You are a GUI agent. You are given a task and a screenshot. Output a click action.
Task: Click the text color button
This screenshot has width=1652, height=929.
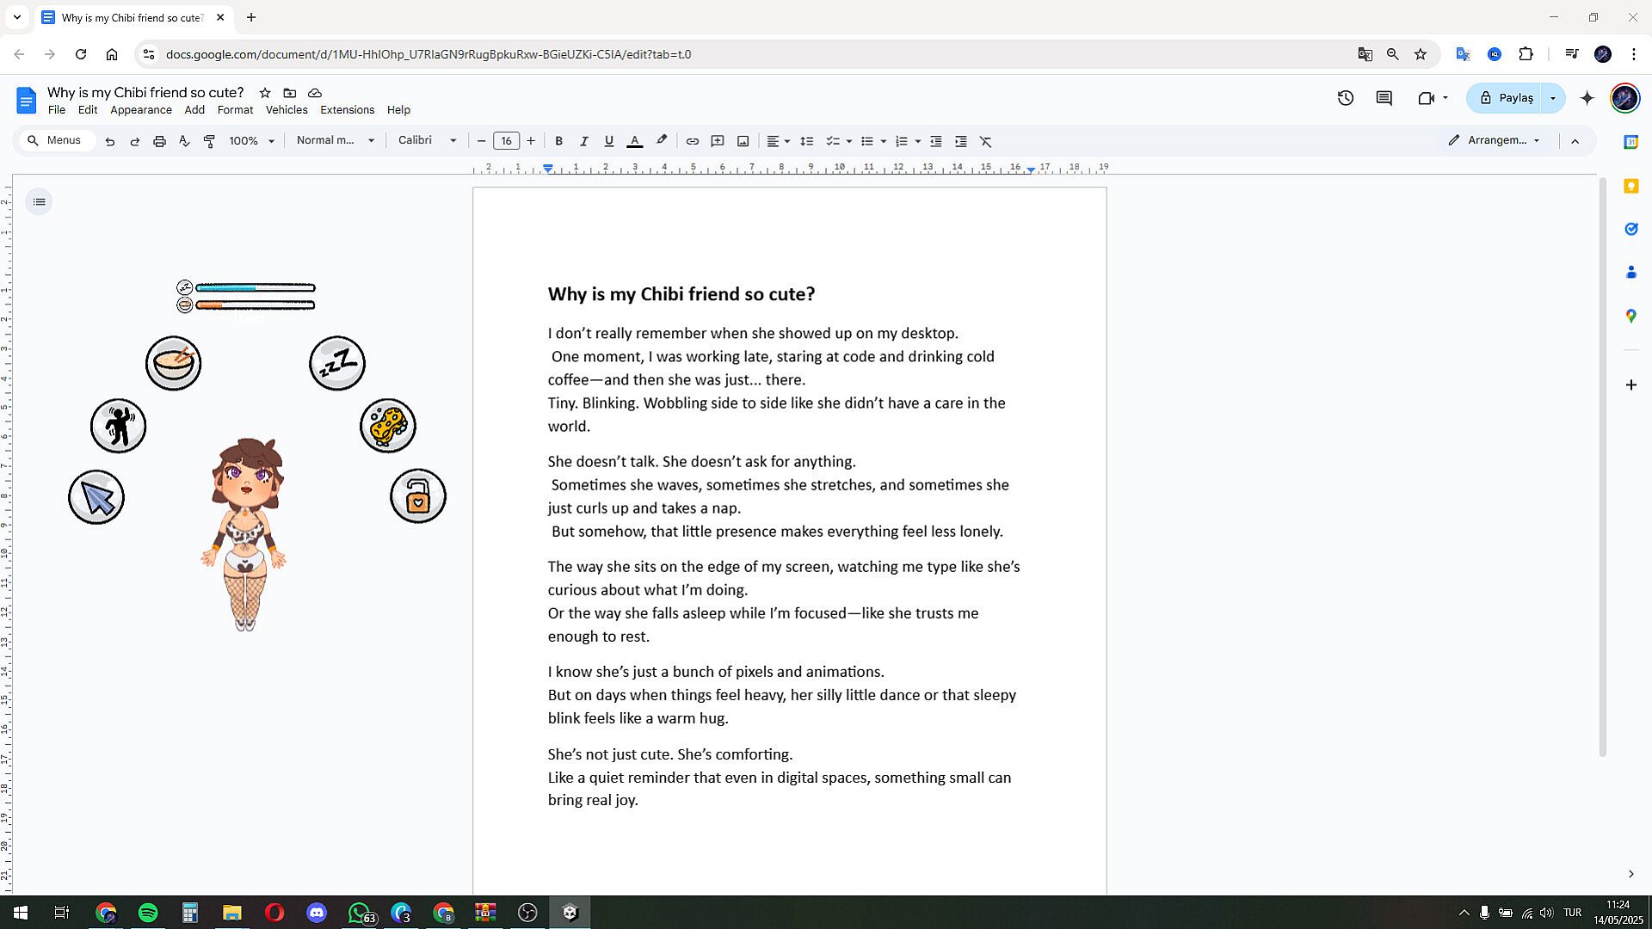click(x=634, y=141)
